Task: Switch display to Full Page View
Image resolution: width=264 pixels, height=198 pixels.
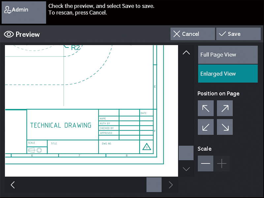Action: [227, 55]
